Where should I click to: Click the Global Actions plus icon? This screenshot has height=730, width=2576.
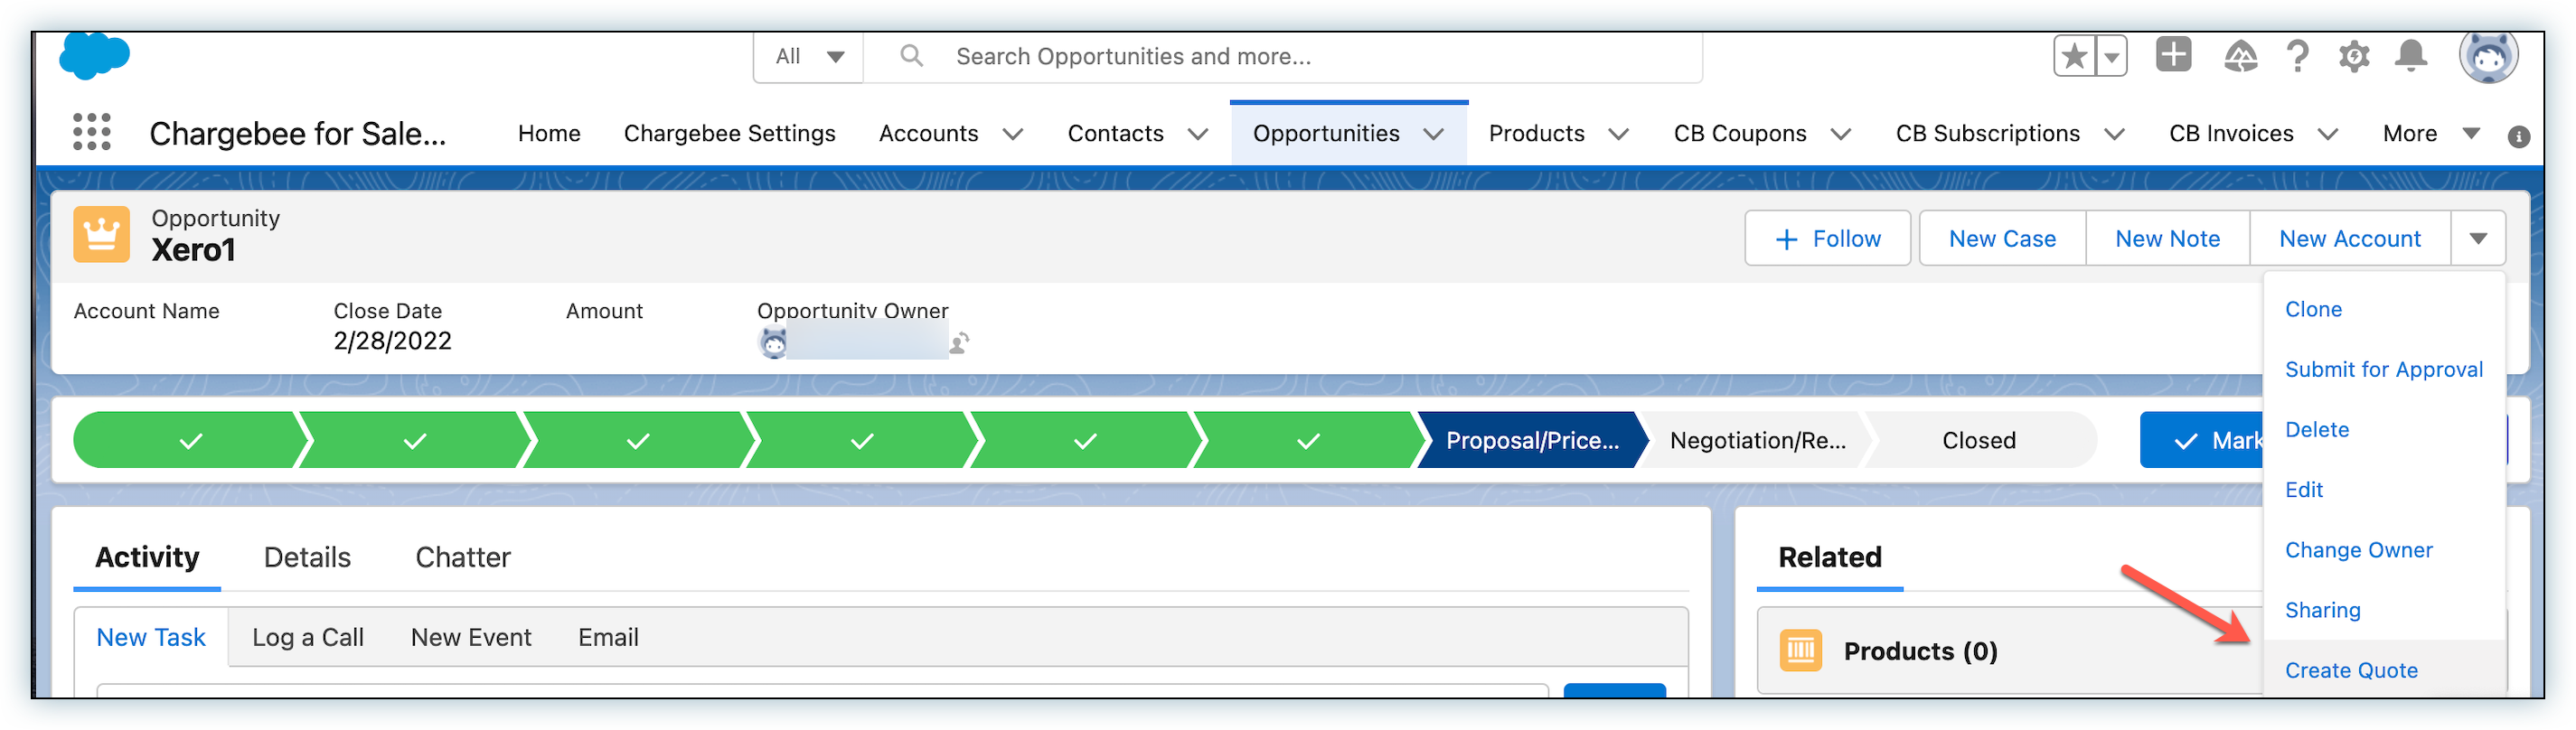[x=2173, y=55]
